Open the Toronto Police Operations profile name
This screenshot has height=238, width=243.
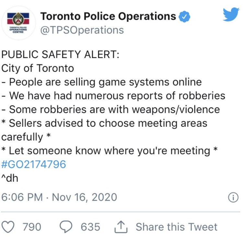[x=108, y=16]
